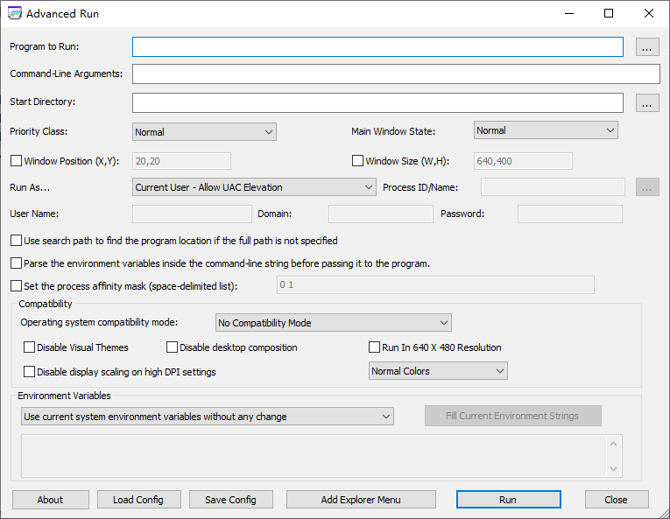Tick Run In 640 X 480 Resolution
This screenshot has height=519, width=670.
click(x=375, y=347)
